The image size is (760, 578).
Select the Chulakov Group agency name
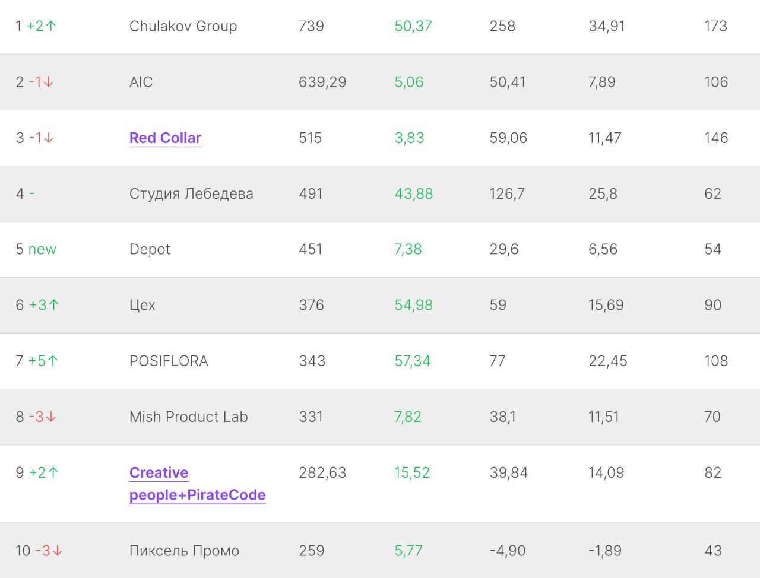[183, 26]
